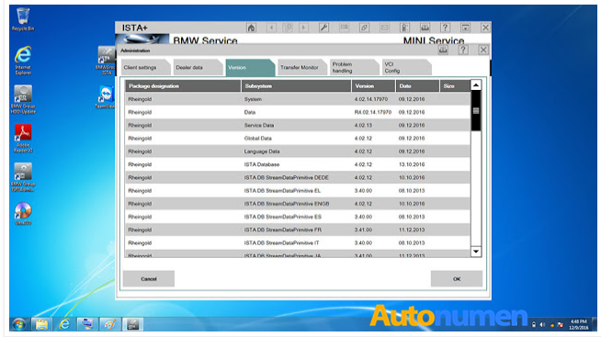
Task: Select the Version tab
Action: 250,67
